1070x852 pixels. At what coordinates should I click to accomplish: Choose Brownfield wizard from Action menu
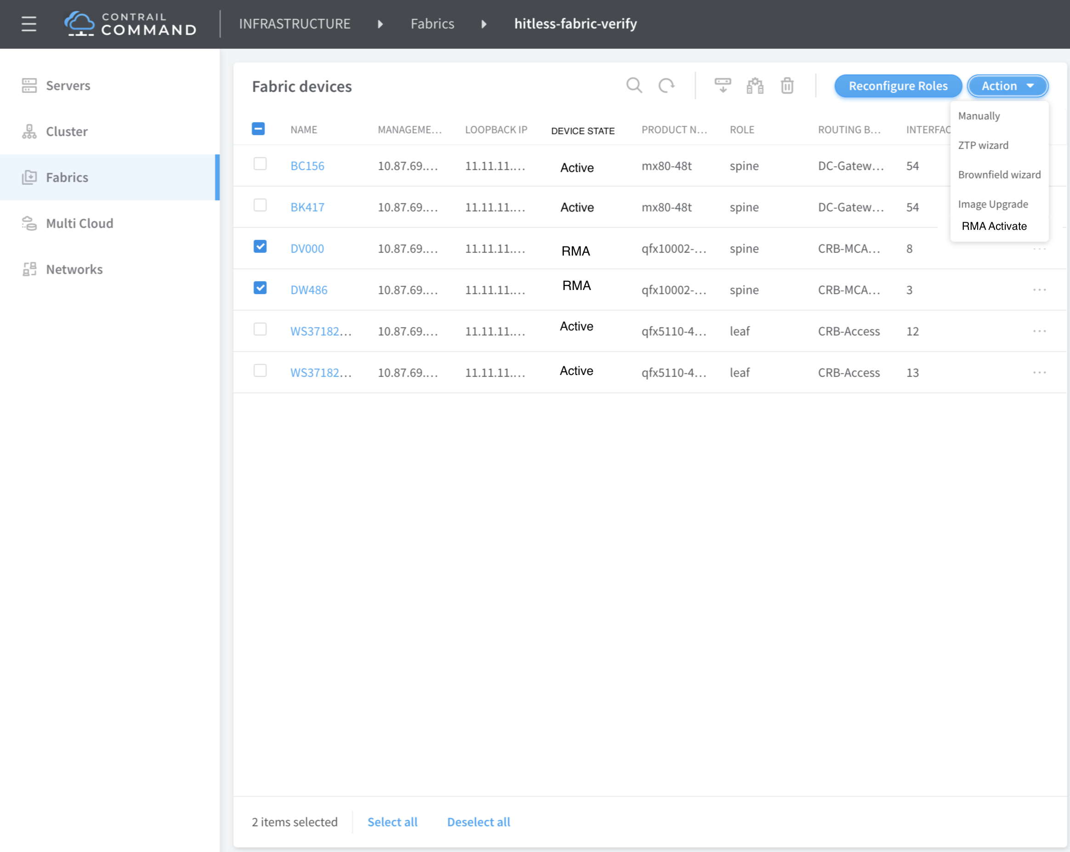999,175
